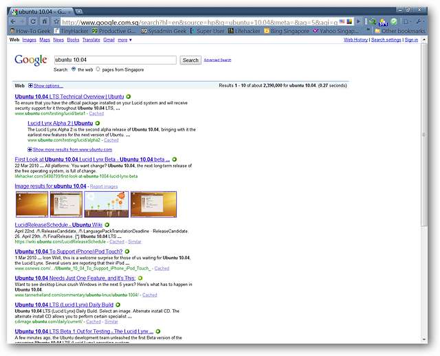Click the search box containing ubuntu 10.04
The image size is (440, 356).
[115, 60]
